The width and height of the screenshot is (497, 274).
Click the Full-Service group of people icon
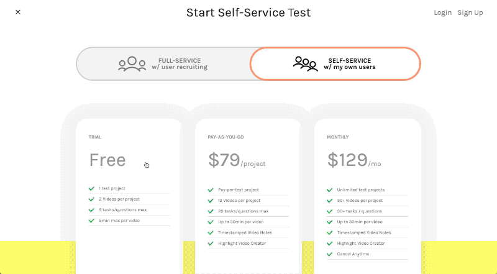click(132, 64)
